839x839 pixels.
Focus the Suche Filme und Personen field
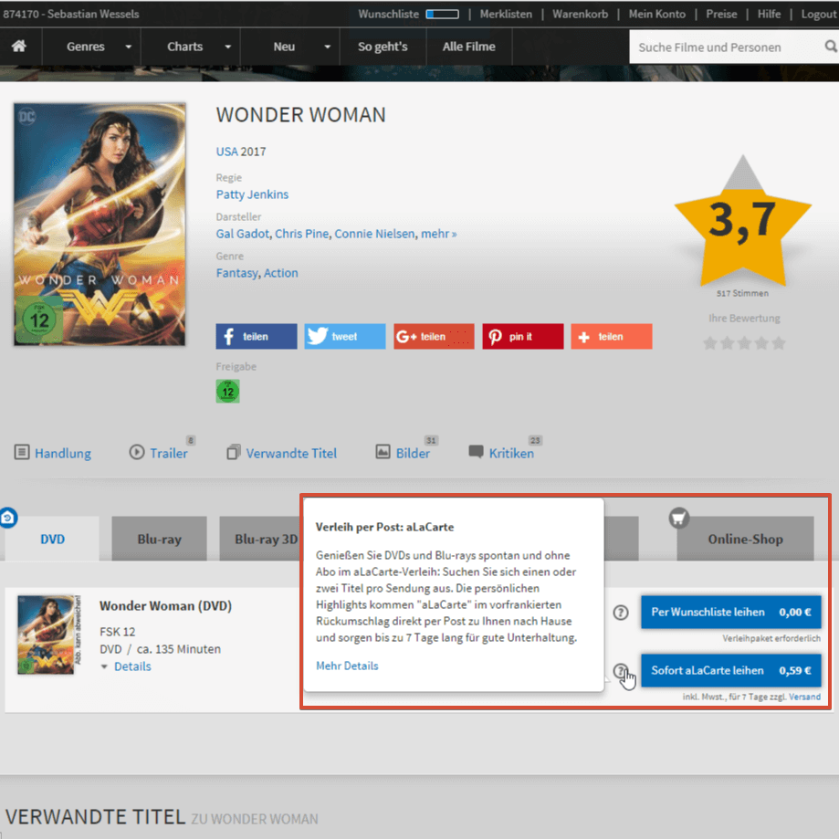tap(727, 47)
